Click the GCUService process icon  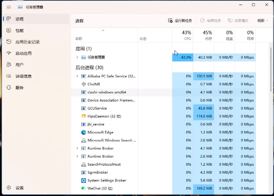[84, 108]
